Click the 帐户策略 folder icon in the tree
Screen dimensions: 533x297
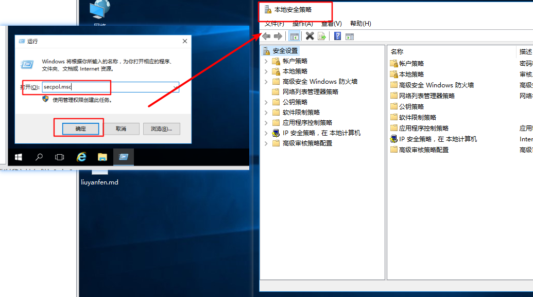click(276, 61)
